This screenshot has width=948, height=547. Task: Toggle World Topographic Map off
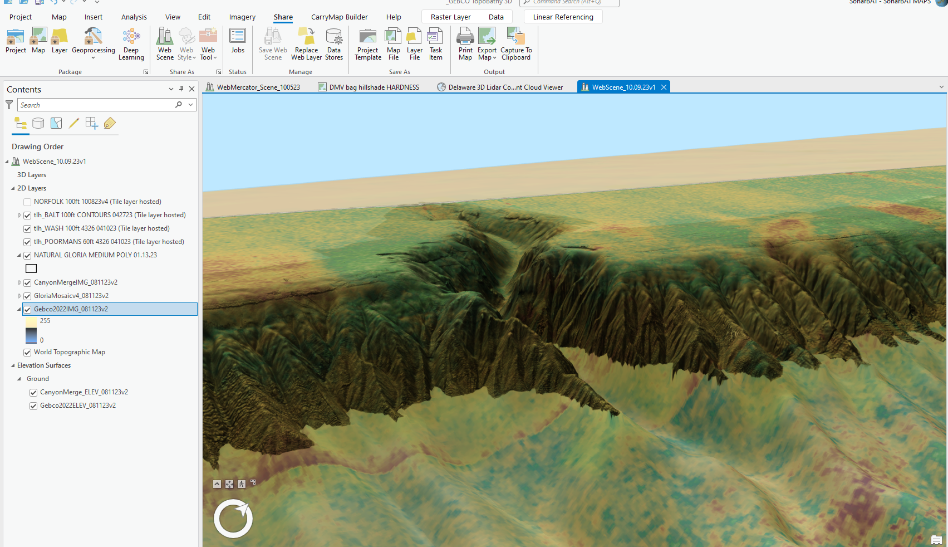point(27,352)
